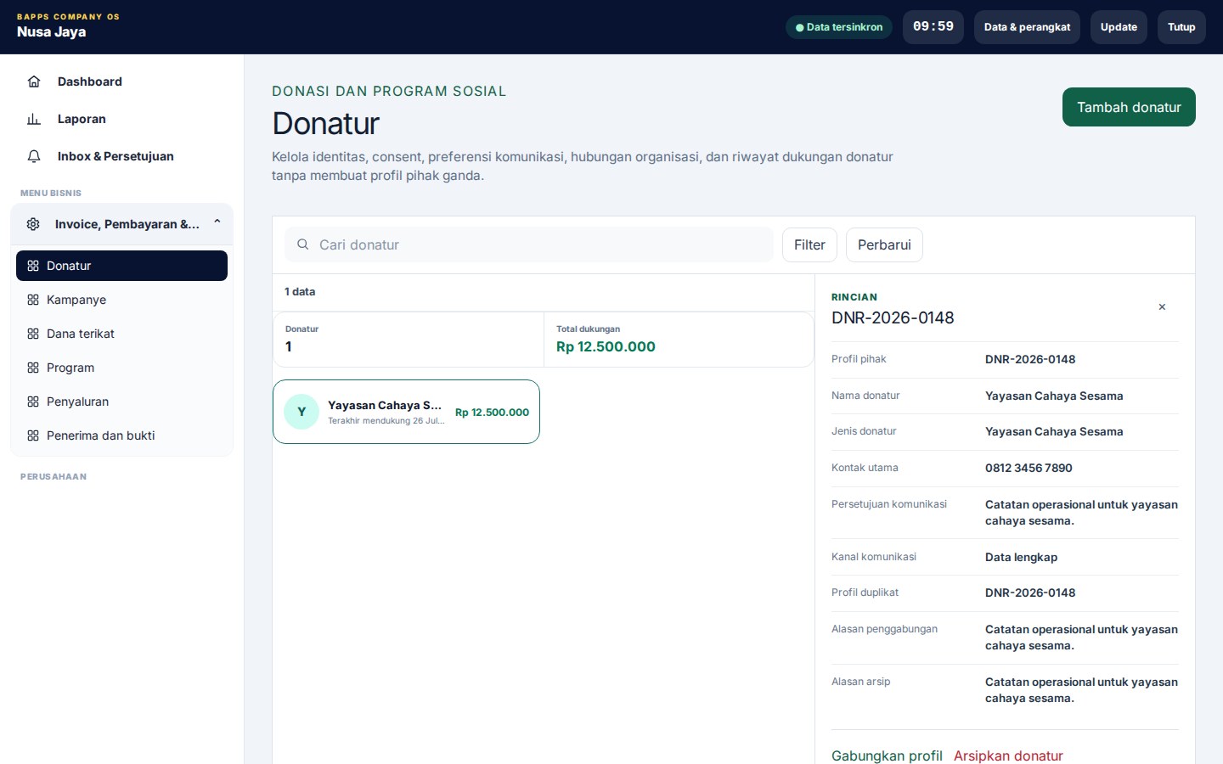Viewport: 1223px width, 764px height.
Task: Click the Rp 12.500.000 amount on donor card
Action: coord(492,412)
